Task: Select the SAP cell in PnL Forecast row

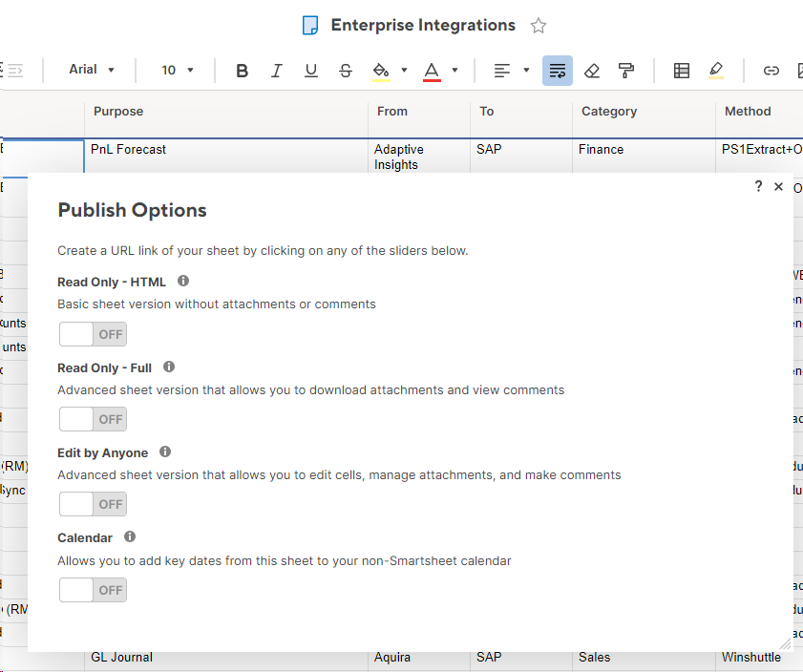Action: tap(521, 156)
